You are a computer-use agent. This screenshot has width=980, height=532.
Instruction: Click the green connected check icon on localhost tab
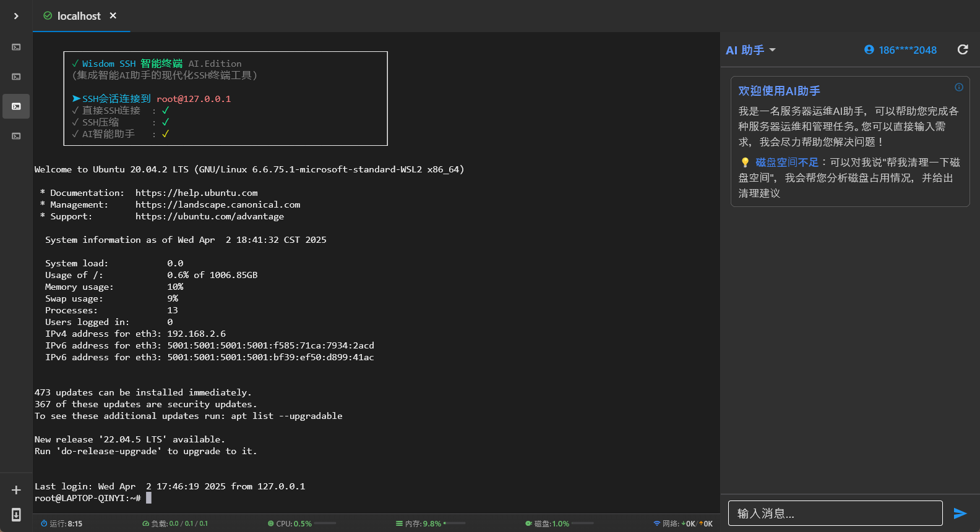[x=48, y=15]
